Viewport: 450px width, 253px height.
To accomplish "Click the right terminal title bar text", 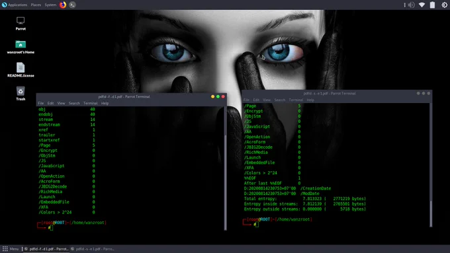I will (329, 93).
